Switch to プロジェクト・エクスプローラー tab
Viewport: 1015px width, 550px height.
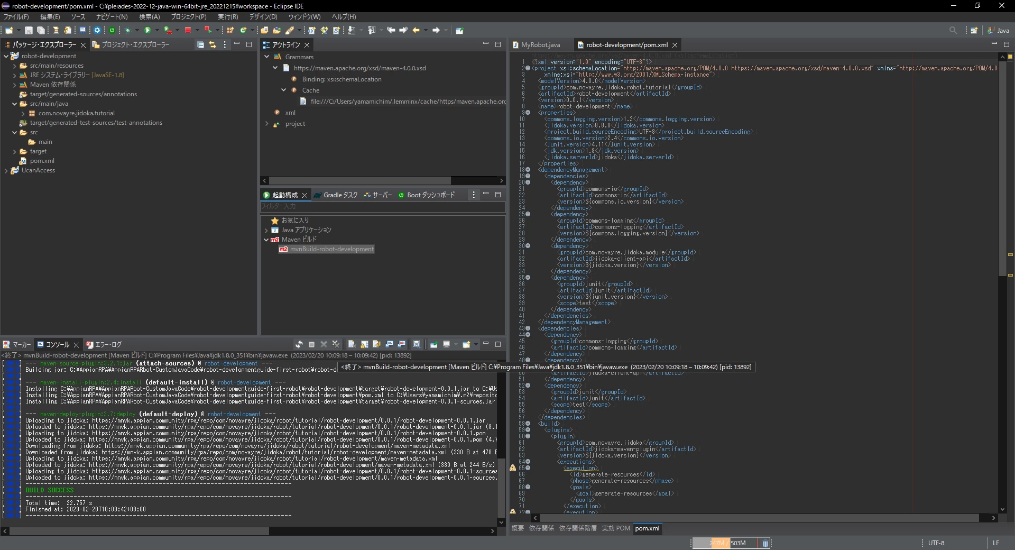tap(131, 45)
